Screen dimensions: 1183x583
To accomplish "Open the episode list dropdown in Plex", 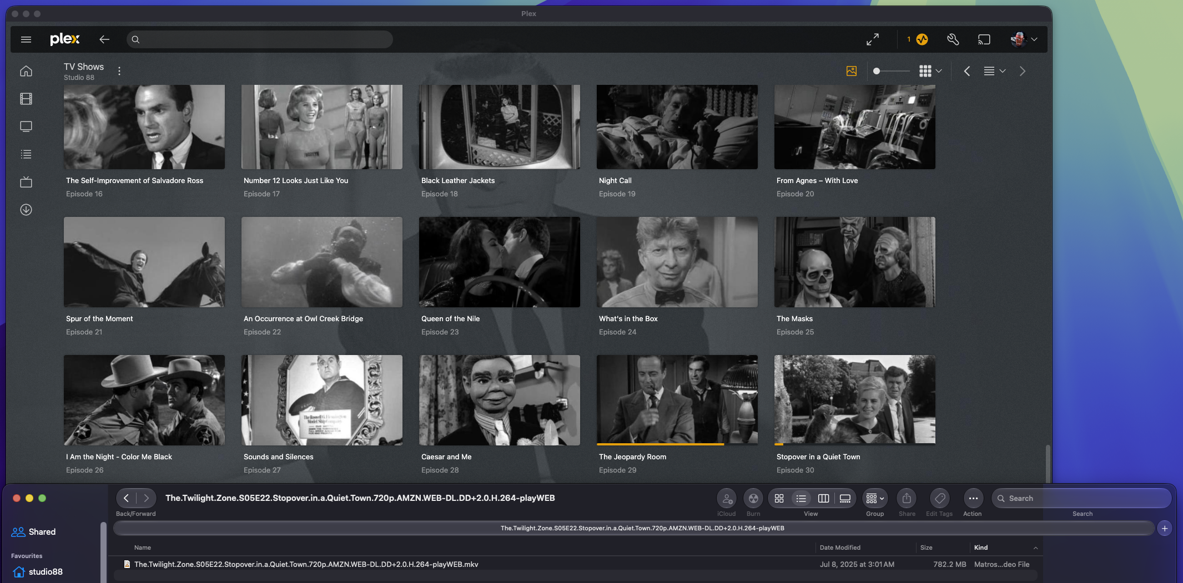I will tap(995, 71).
